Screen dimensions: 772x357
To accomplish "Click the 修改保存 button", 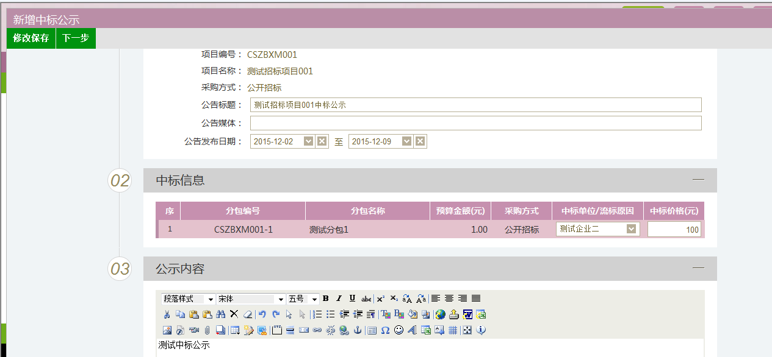I will tap(31, 38).
